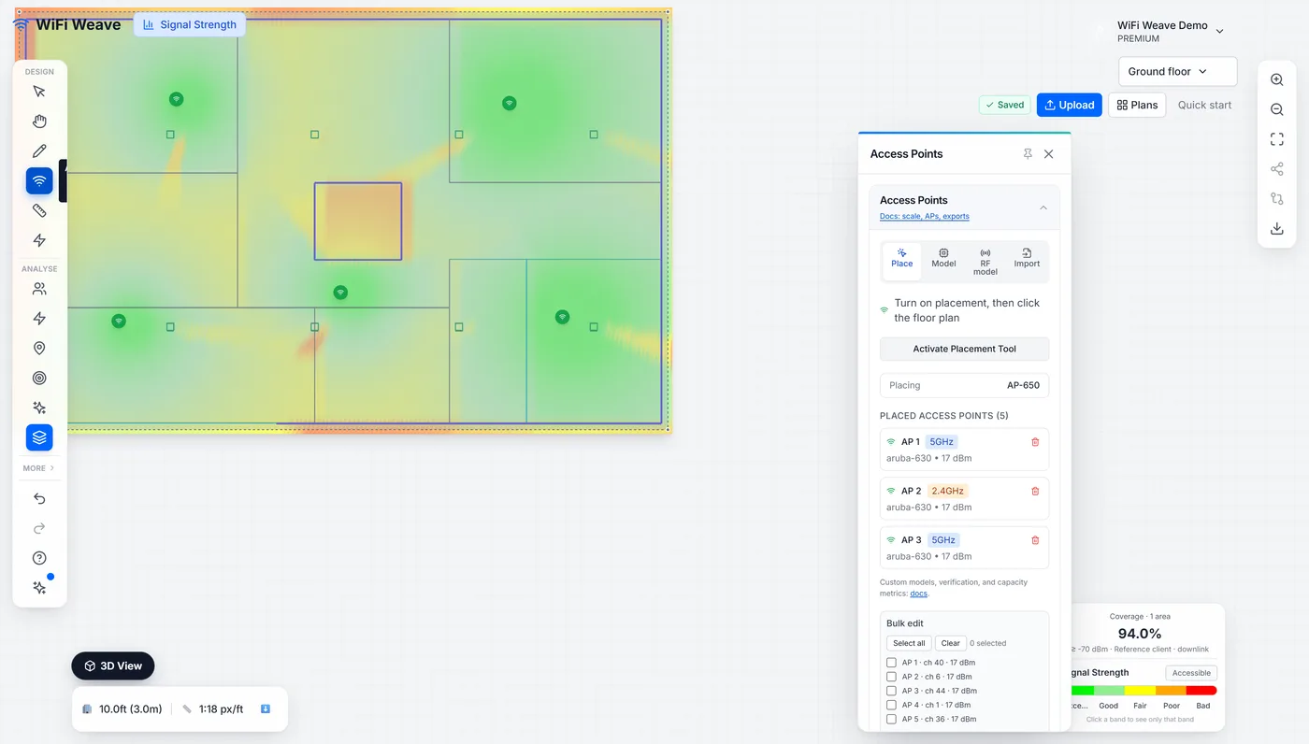Select the AP 3 · ch 44 checkbox
The width and height of the screenshot is (1309, 744).
click(x=891, y=691)
